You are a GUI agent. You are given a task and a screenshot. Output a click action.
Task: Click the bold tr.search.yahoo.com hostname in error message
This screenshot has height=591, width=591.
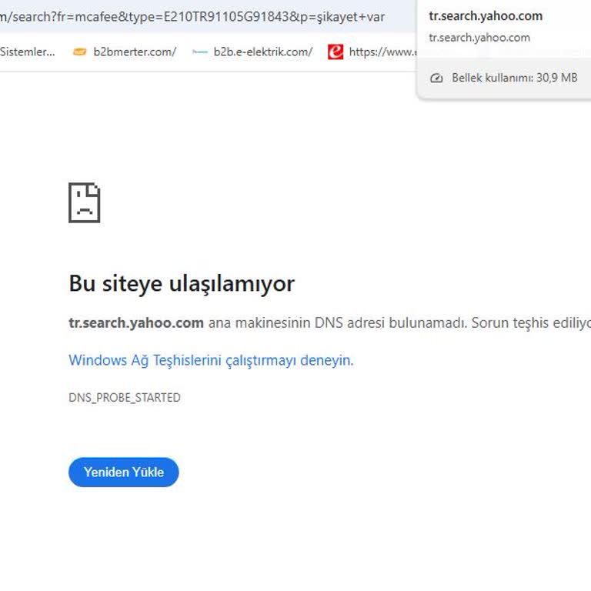click(136, 323)
